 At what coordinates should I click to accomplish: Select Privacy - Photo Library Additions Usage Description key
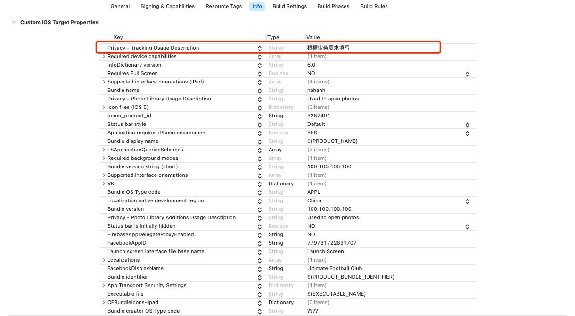172,217
